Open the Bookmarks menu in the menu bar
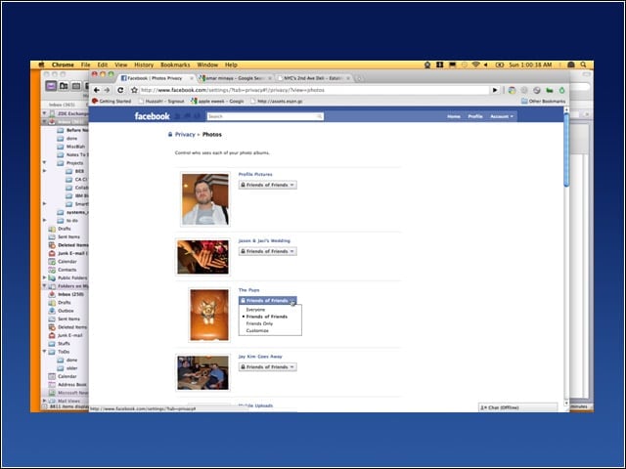 coord(175,64)
